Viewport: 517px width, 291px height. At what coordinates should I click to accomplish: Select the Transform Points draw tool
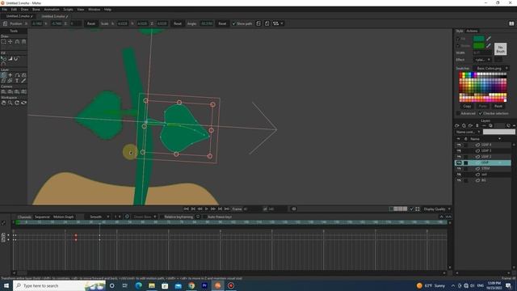[11, 41]
